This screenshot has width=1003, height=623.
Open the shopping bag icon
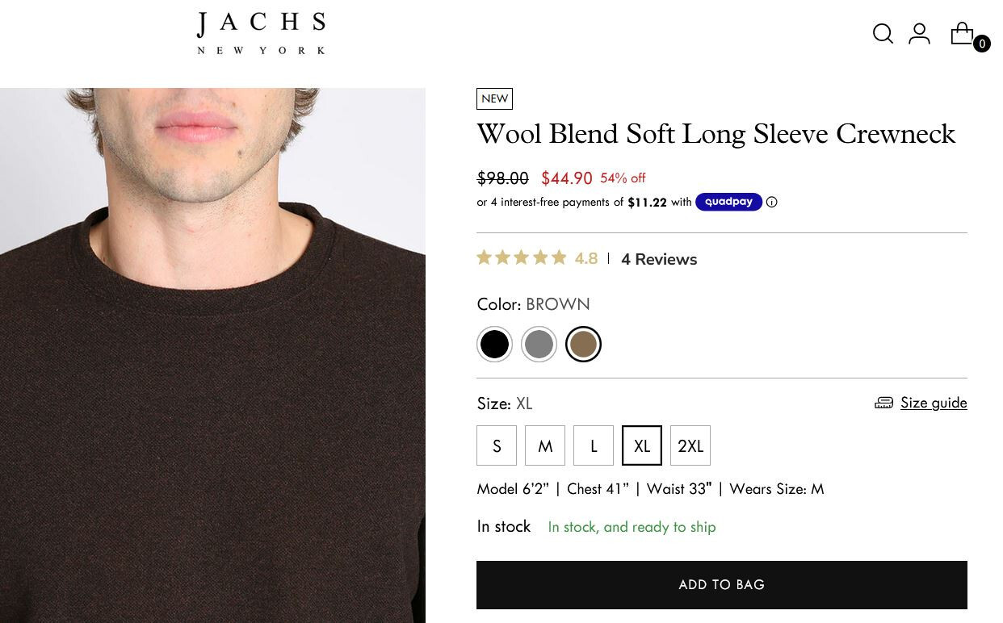pos(962,33)
